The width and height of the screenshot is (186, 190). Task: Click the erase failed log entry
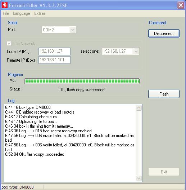pos(69,138)
